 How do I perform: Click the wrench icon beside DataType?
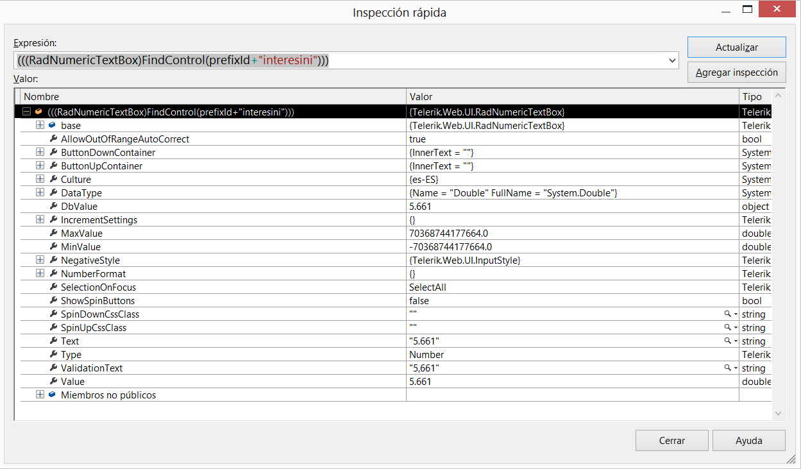tap(53, 192)
